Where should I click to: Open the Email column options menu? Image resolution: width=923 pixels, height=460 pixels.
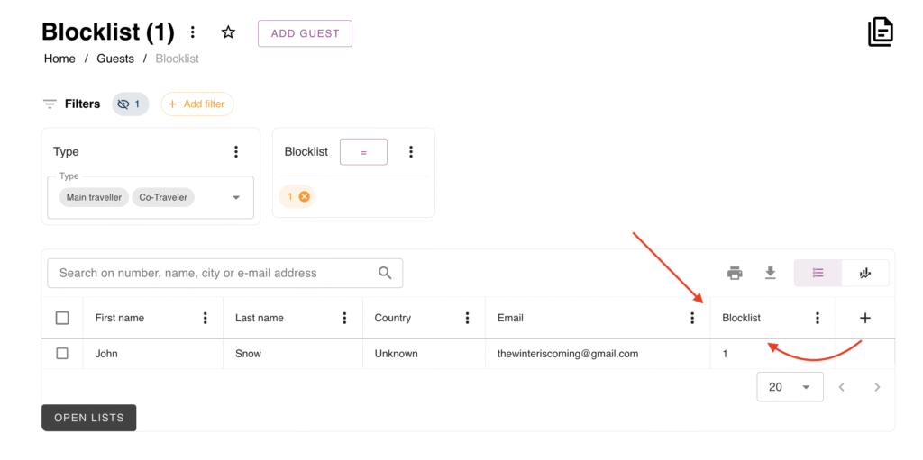pyautogui.click(x=692, y=318)
